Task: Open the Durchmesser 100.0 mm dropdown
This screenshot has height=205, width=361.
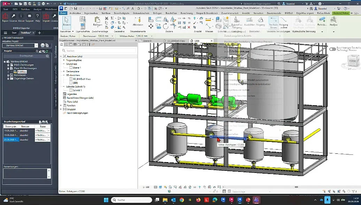Action: point(112,36)
